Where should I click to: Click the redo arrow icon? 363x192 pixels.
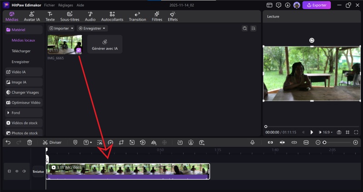tap(19, 142)
